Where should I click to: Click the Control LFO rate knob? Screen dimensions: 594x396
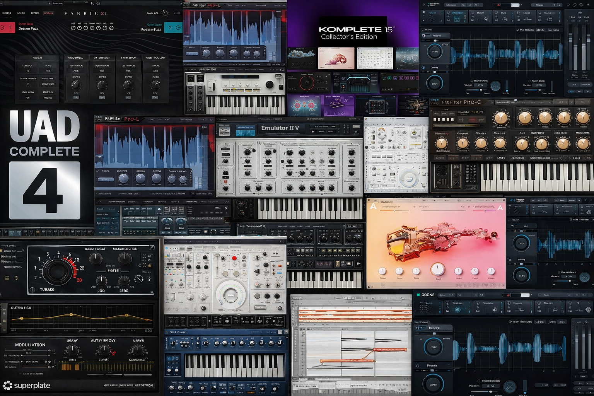pyautogui.click(x=155, y=84)
